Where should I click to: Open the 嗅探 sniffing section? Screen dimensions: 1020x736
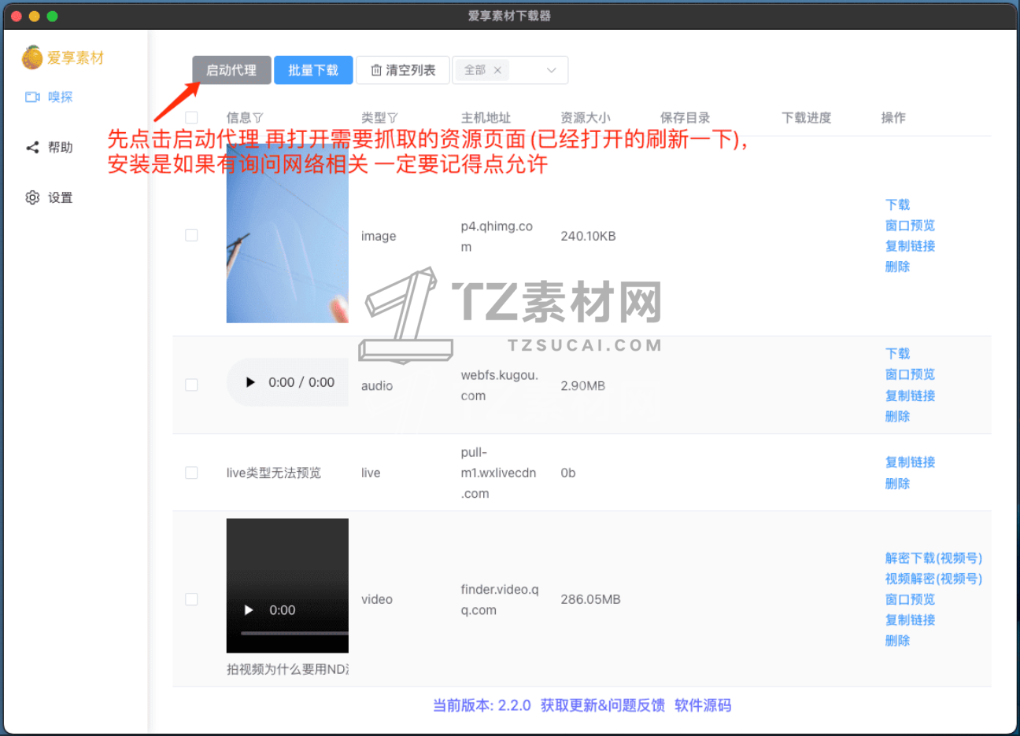click(x=49, y=97)
